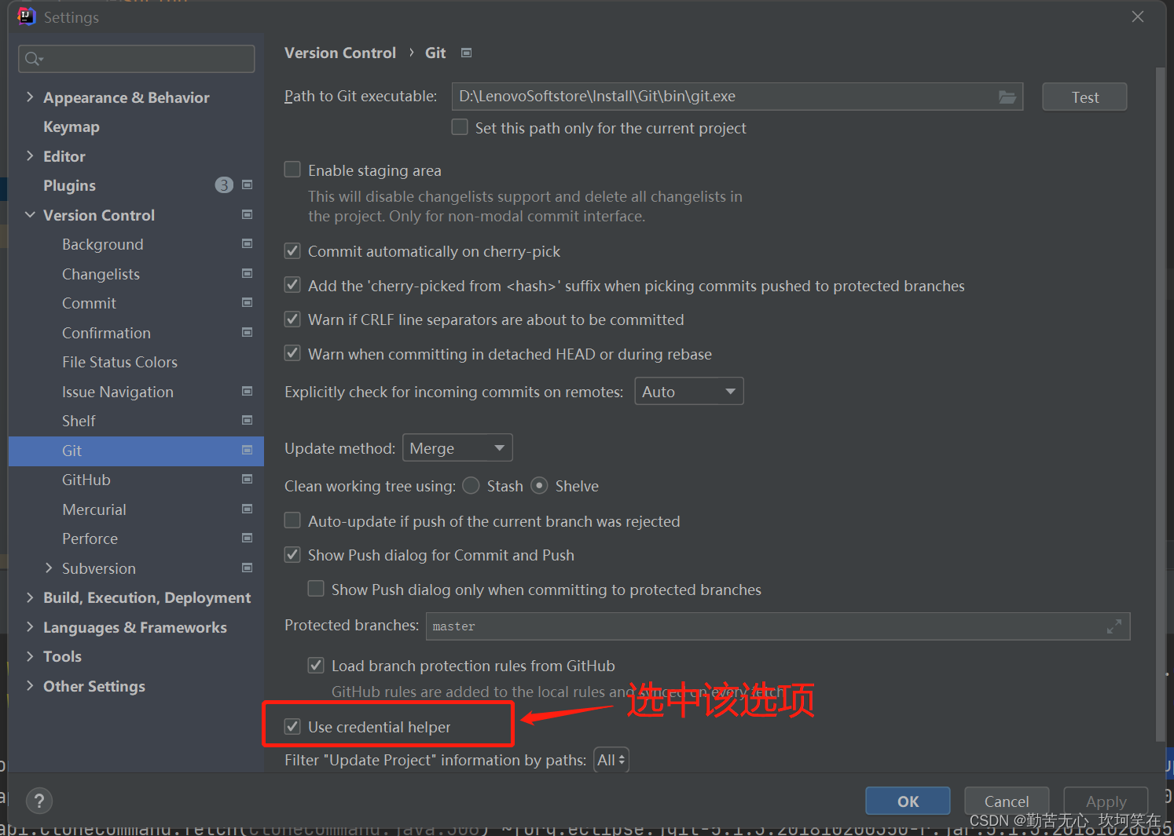
Task: Close the Settings dialog
Action: [1138, 16]
